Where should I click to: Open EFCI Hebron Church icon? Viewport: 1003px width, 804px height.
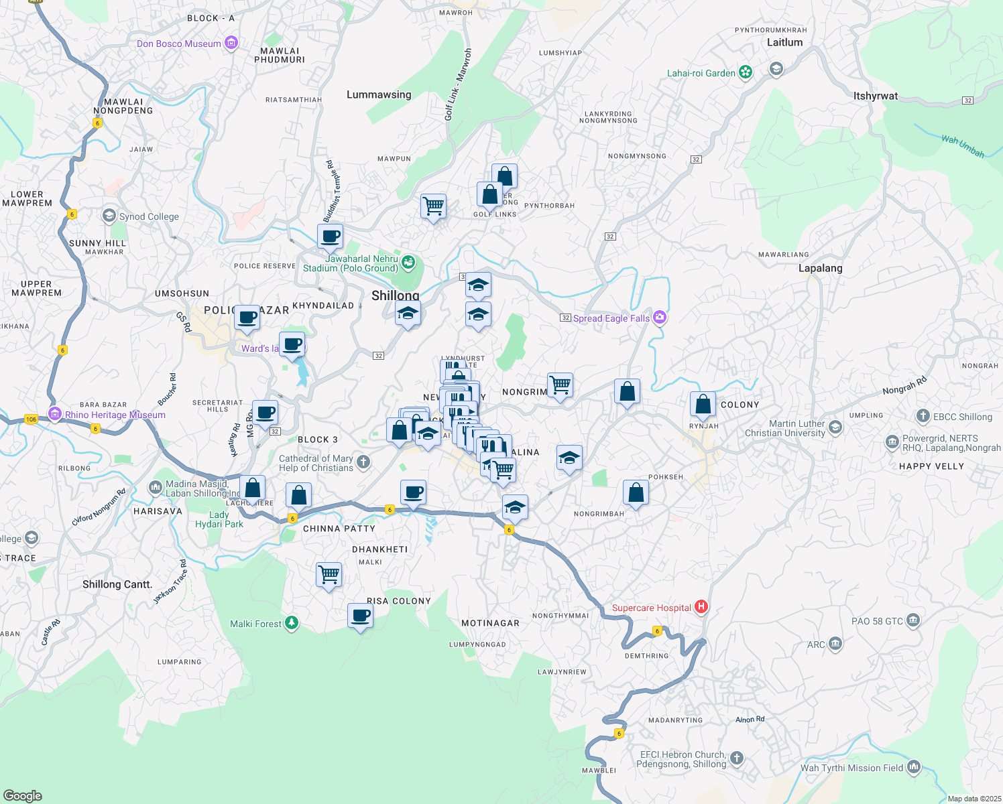[737, 758]
